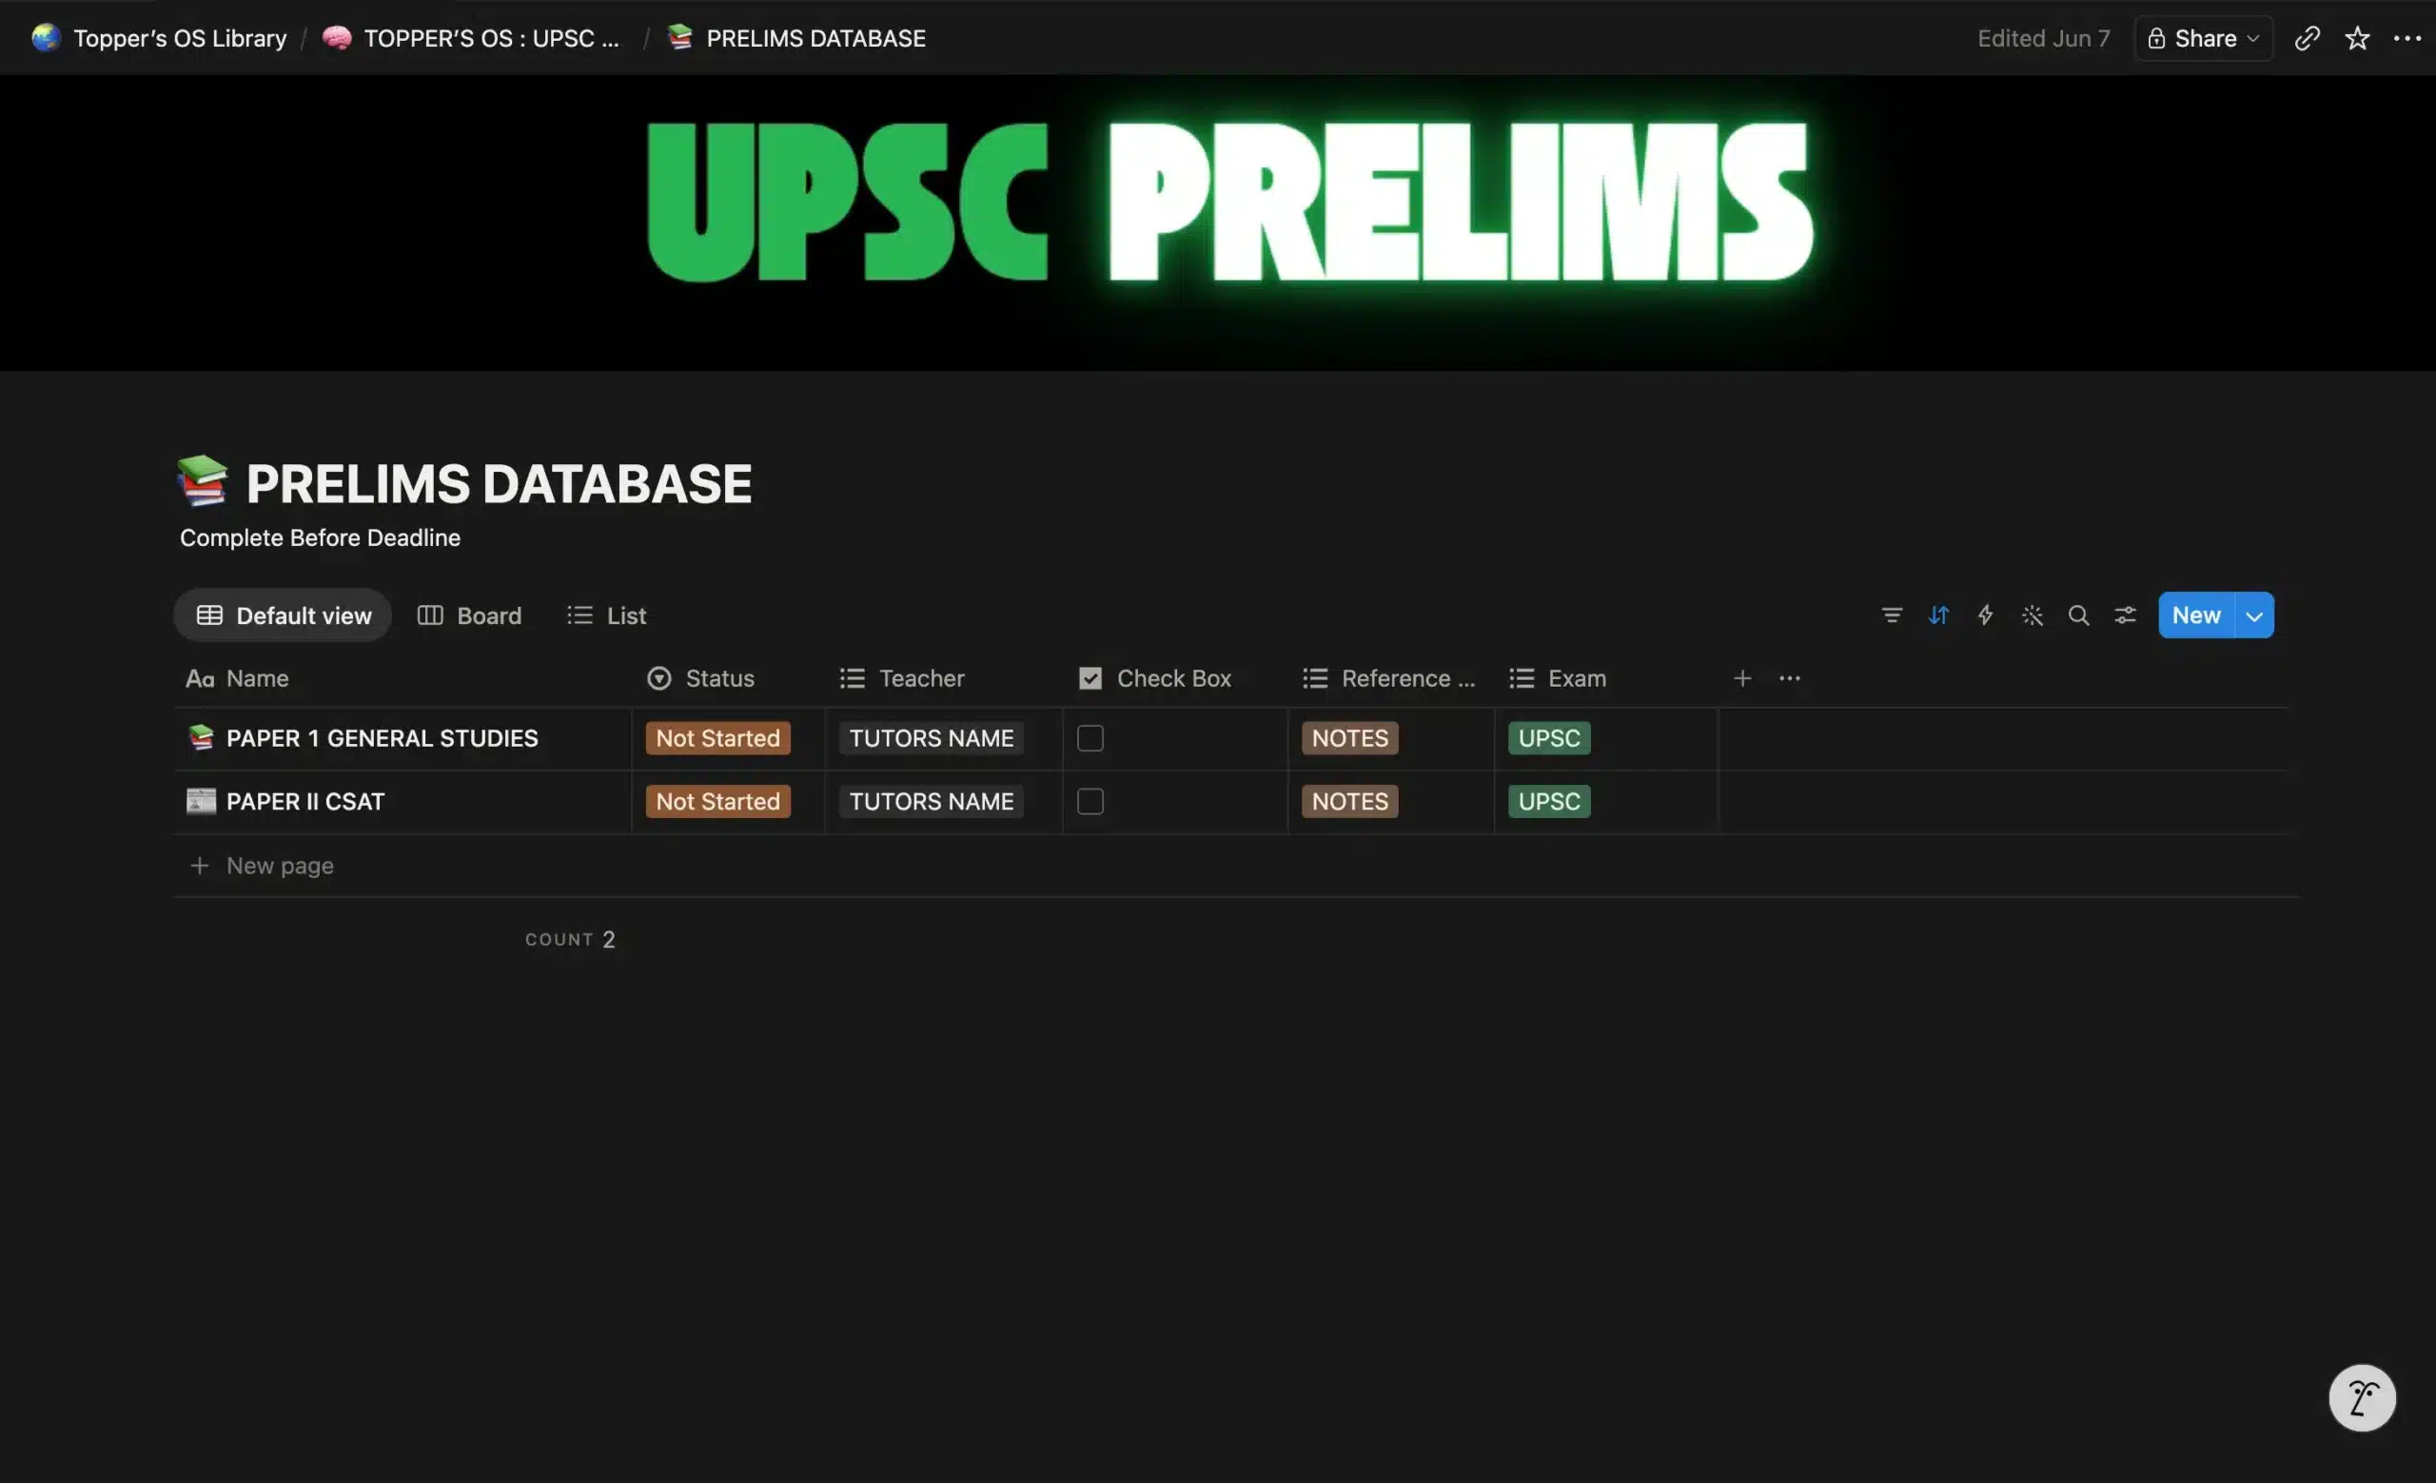Switch to the Board view tab

coord(470,615)
